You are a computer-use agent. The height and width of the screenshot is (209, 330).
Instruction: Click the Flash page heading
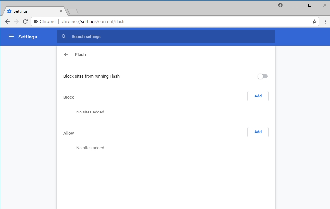(x=80, y=55)
